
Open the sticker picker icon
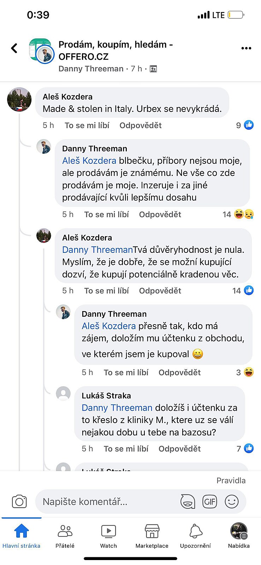tap(188, 501)
